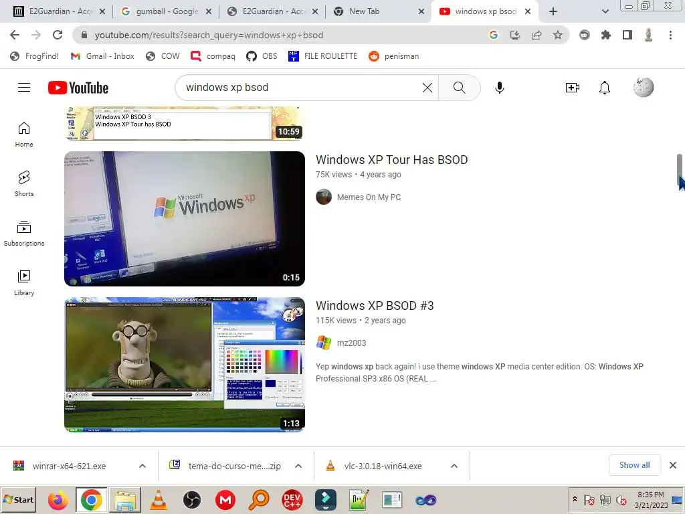Toggle Chrome side panel
The height and width of the screenshot is (514, 685).
click(627, 35)
